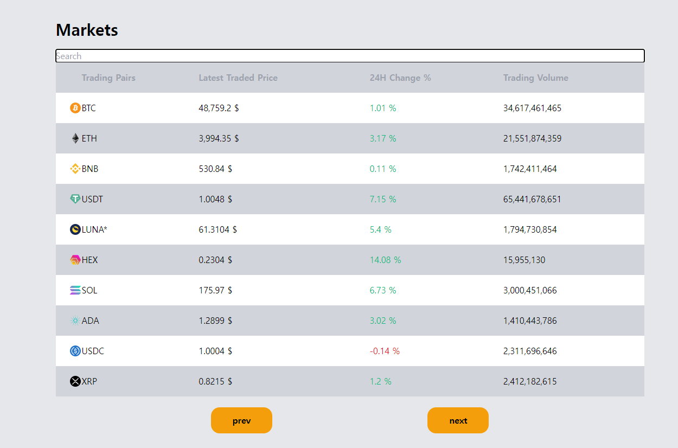Click the Latest Traded Price column header
The width and height of the screenshot is (678, 448).
pos(238,78)
